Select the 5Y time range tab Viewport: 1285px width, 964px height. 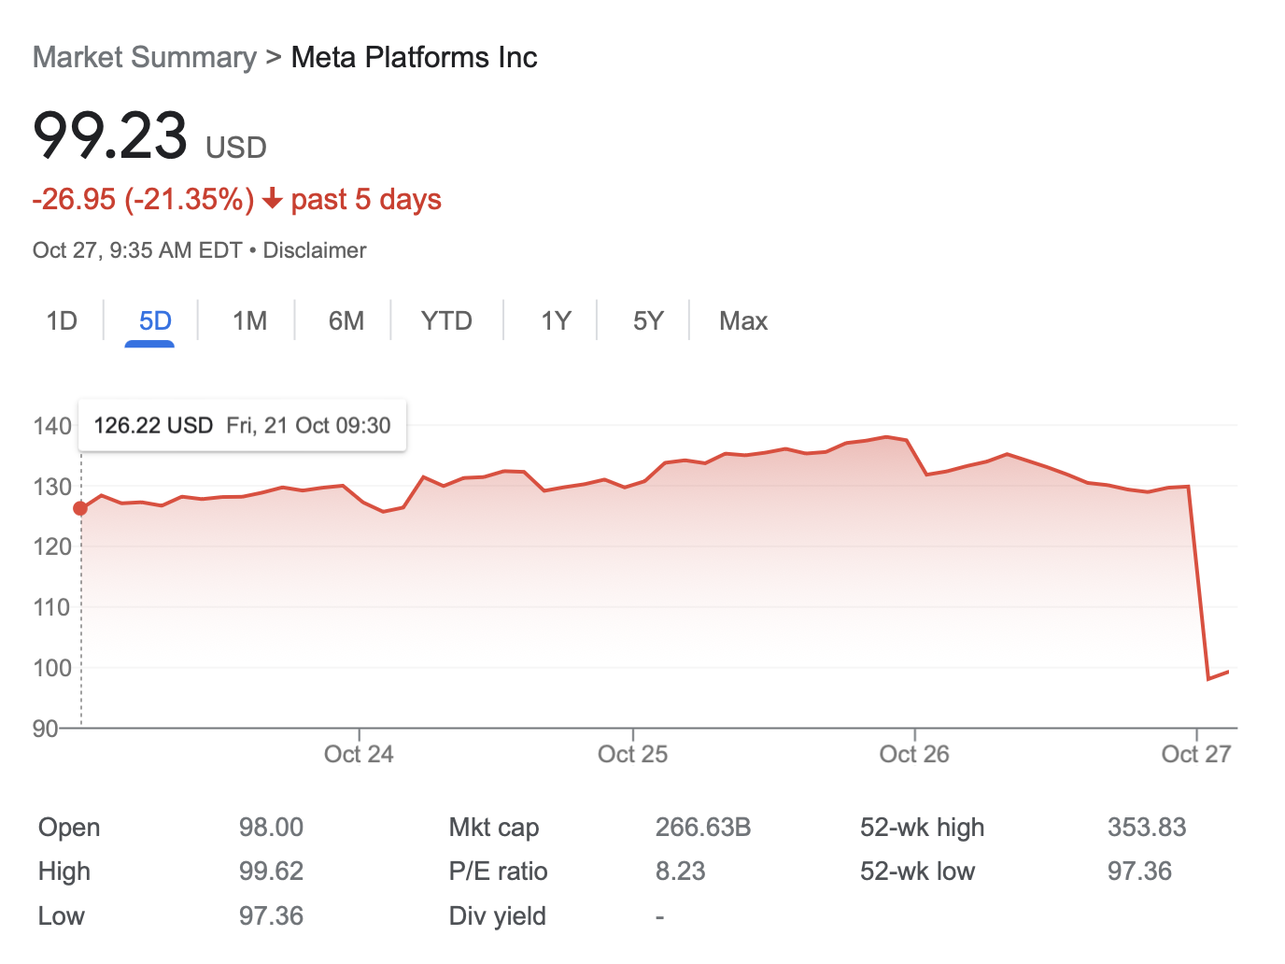[x=648, y=321]
